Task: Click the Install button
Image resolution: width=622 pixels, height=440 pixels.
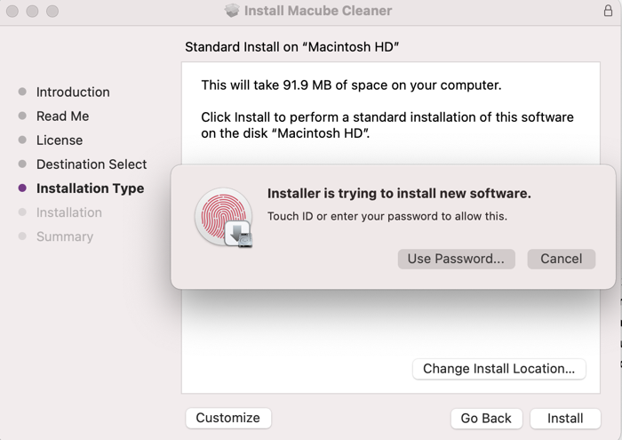Action: tap(565, 418)
